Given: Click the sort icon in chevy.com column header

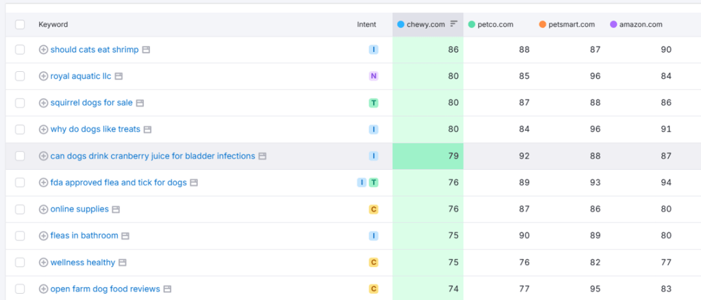Looking at the screenshot, I should [x=453, y=24].
